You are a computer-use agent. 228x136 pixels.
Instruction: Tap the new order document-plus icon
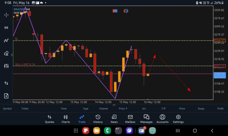point(6,96)
